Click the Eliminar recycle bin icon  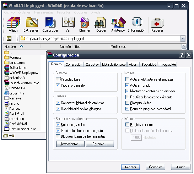click(85, 22)
